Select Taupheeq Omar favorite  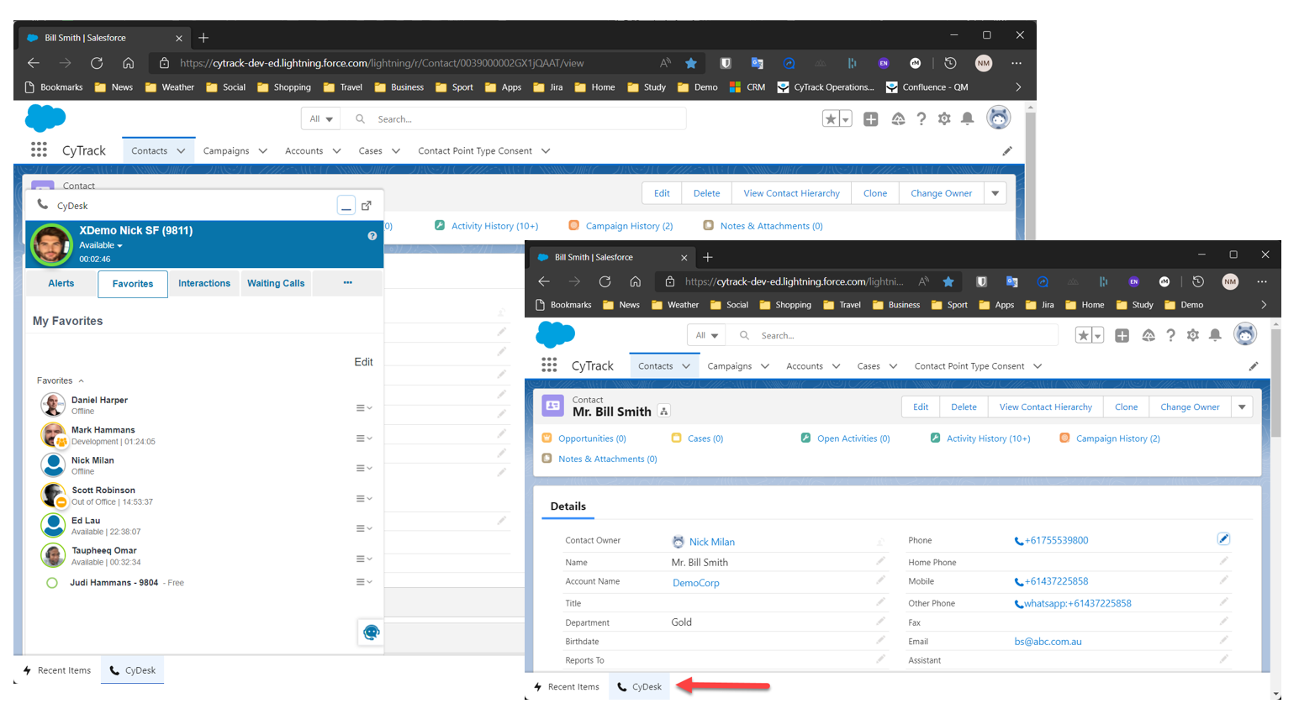point(103,550)
